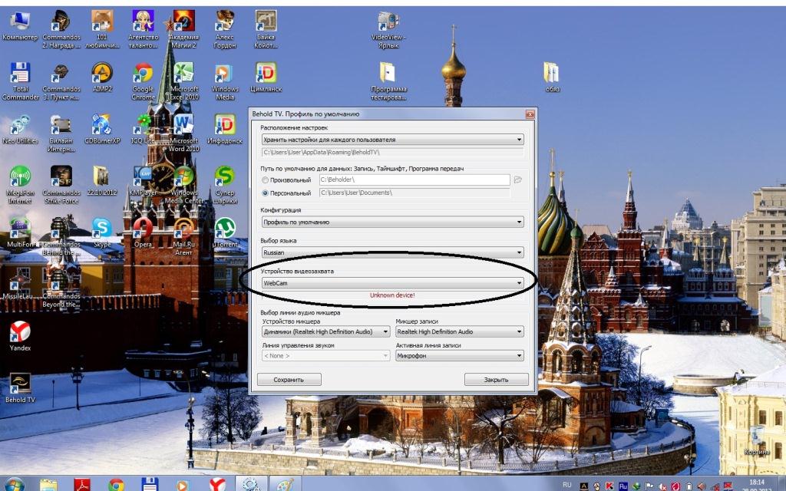Select the Персональный radio button

coord(263,193)
